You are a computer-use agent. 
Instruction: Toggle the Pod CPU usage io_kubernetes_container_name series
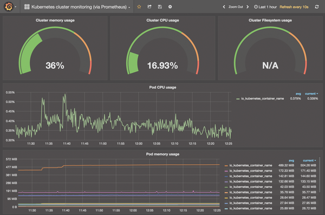[263, 99]
